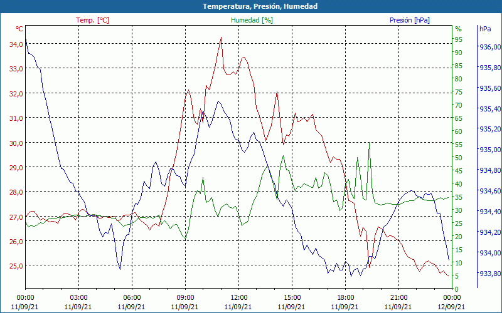This screenshot has height=313, width=502.
Task: Click the 90 tick on the humidity axis
Action: (459, 53)
